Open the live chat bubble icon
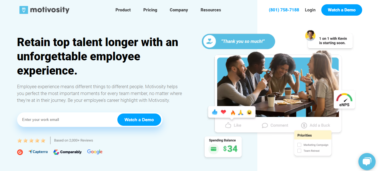 click(367, 162)
